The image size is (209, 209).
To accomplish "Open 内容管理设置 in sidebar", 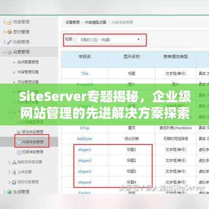I will [x=28, y=72].
